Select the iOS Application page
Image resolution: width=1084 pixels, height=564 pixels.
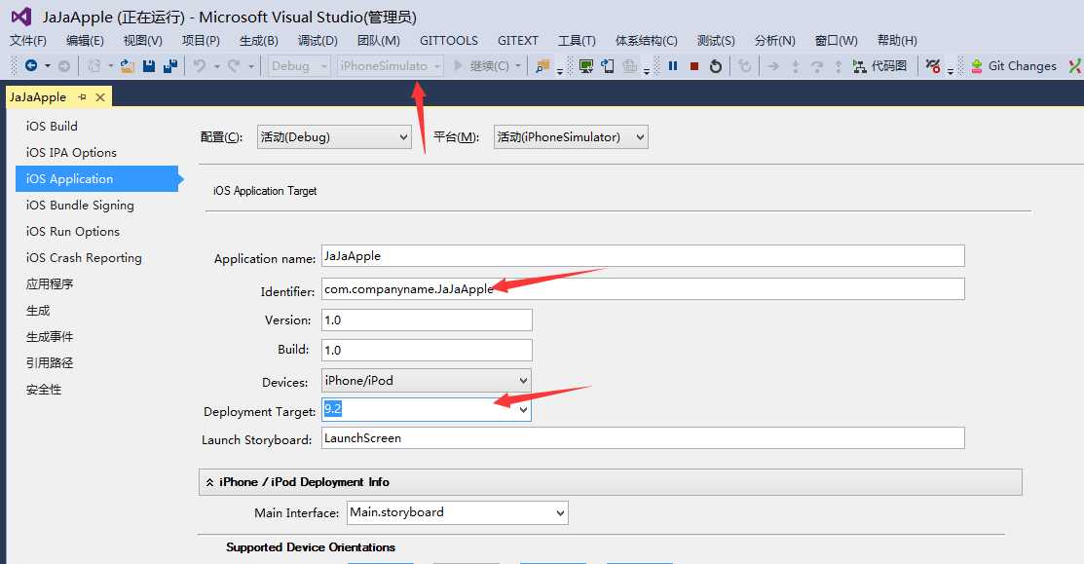pos(96,178)
